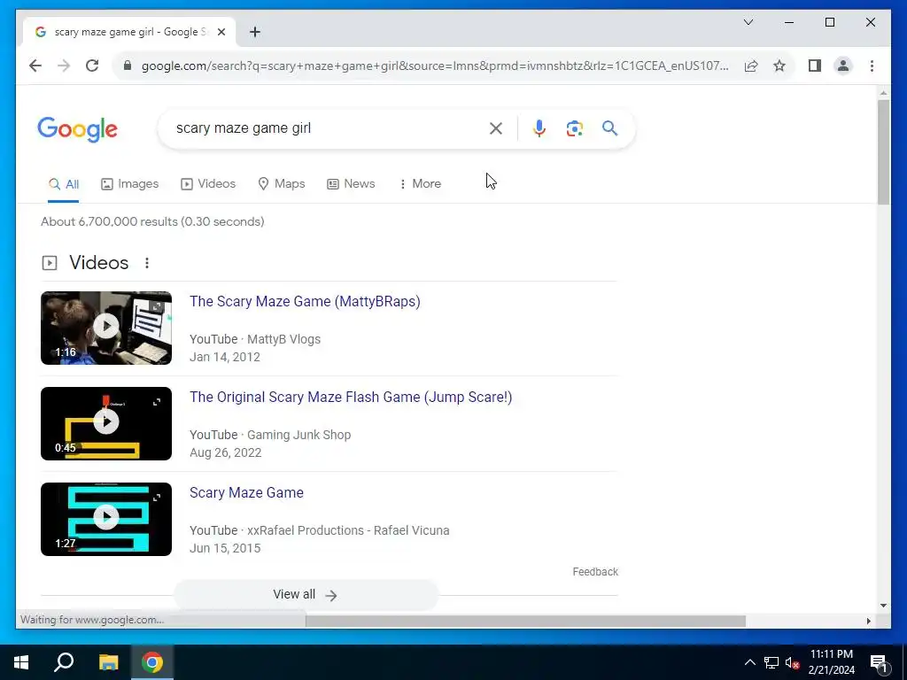The image size is (907, 680).
Task: Click the vertical scrollbar thumb
Action: point(883,152)
